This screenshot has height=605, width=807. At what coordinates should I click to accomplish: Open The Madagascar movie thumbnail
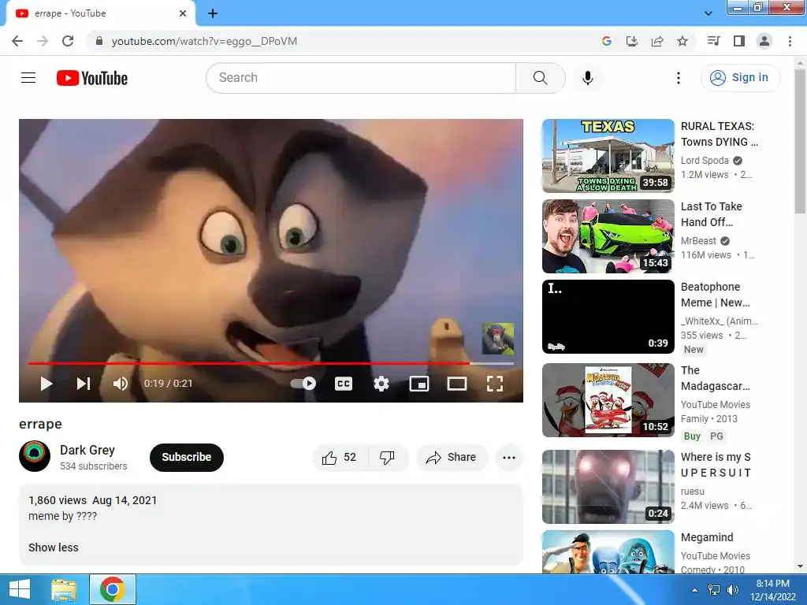(x=608, y=399)
